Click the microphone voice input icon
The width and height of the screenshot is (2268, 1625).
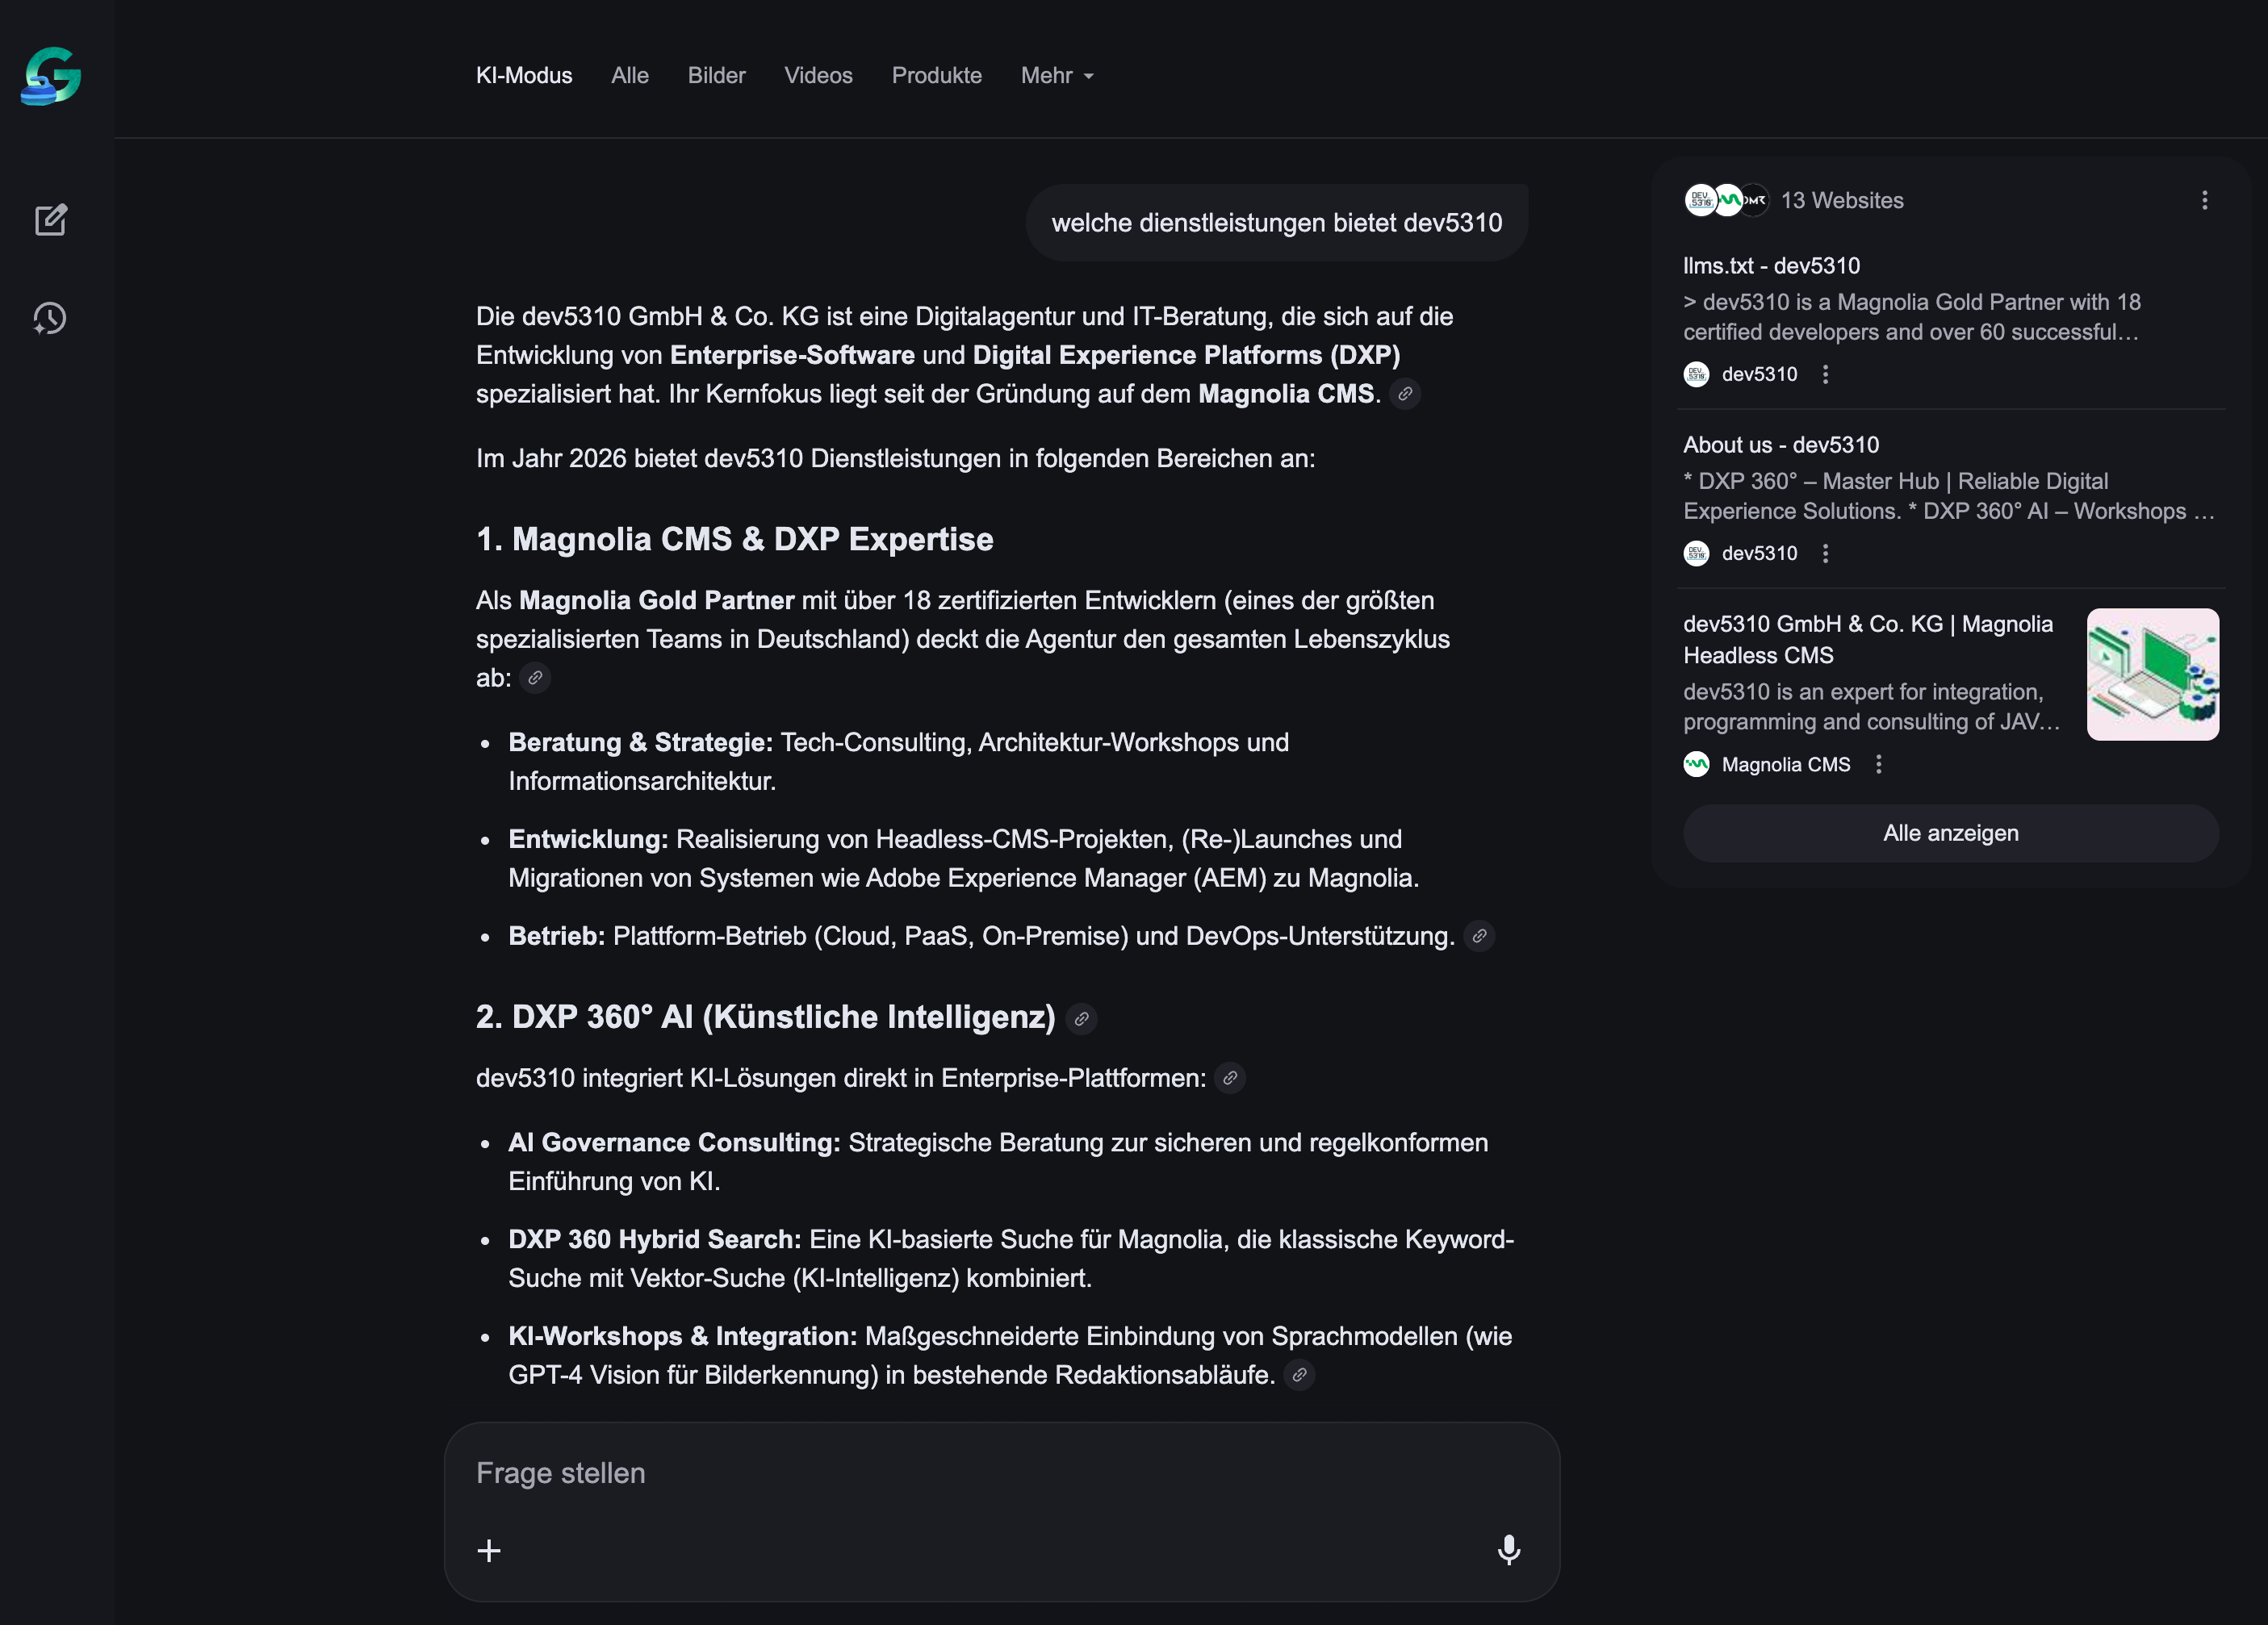(x=1508, y=1550)
